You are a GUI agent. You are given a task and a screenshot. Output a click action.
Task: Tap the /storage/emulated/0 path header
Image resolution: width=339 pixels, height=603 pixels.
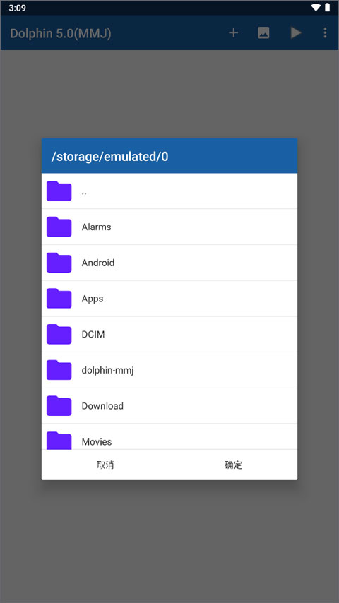[x=109, y=157]
